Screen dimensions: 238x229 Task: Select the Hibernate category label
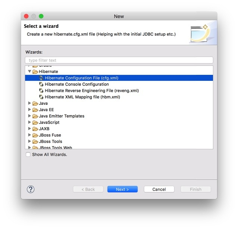click(x=49, y=71)
